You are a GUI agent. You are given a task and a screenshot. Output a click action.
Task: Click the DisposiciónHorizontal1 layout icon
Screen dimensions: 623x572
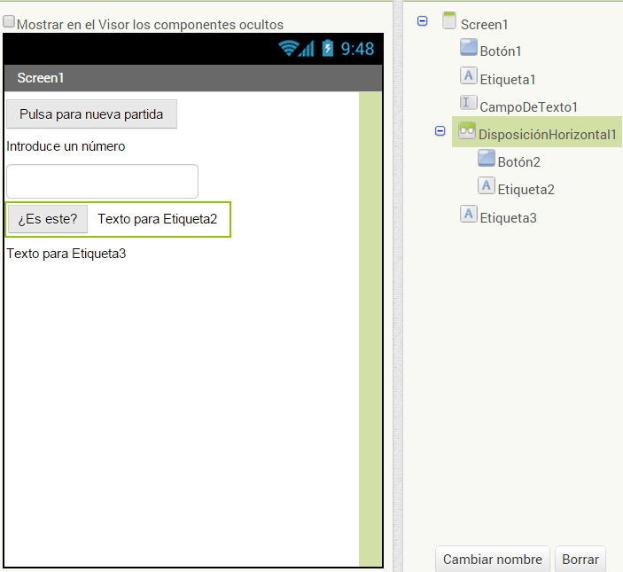point(467,132)
